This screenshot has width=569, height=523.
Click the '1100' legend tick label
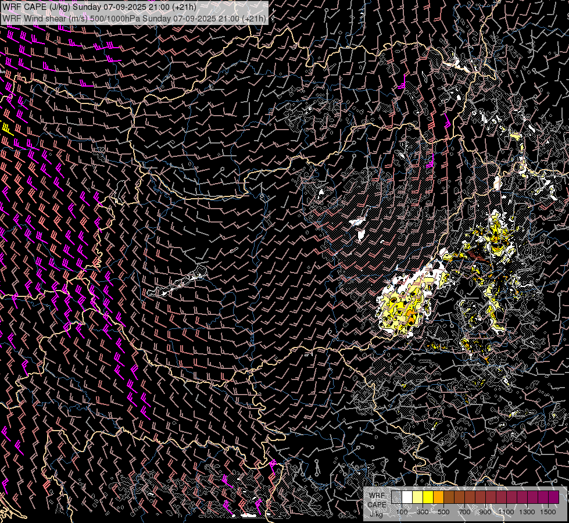pos(506,512)
